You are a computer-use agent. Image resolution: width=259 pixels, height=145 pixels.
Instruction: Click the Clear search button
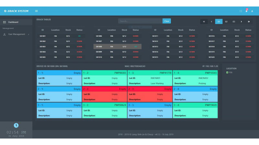166,21
